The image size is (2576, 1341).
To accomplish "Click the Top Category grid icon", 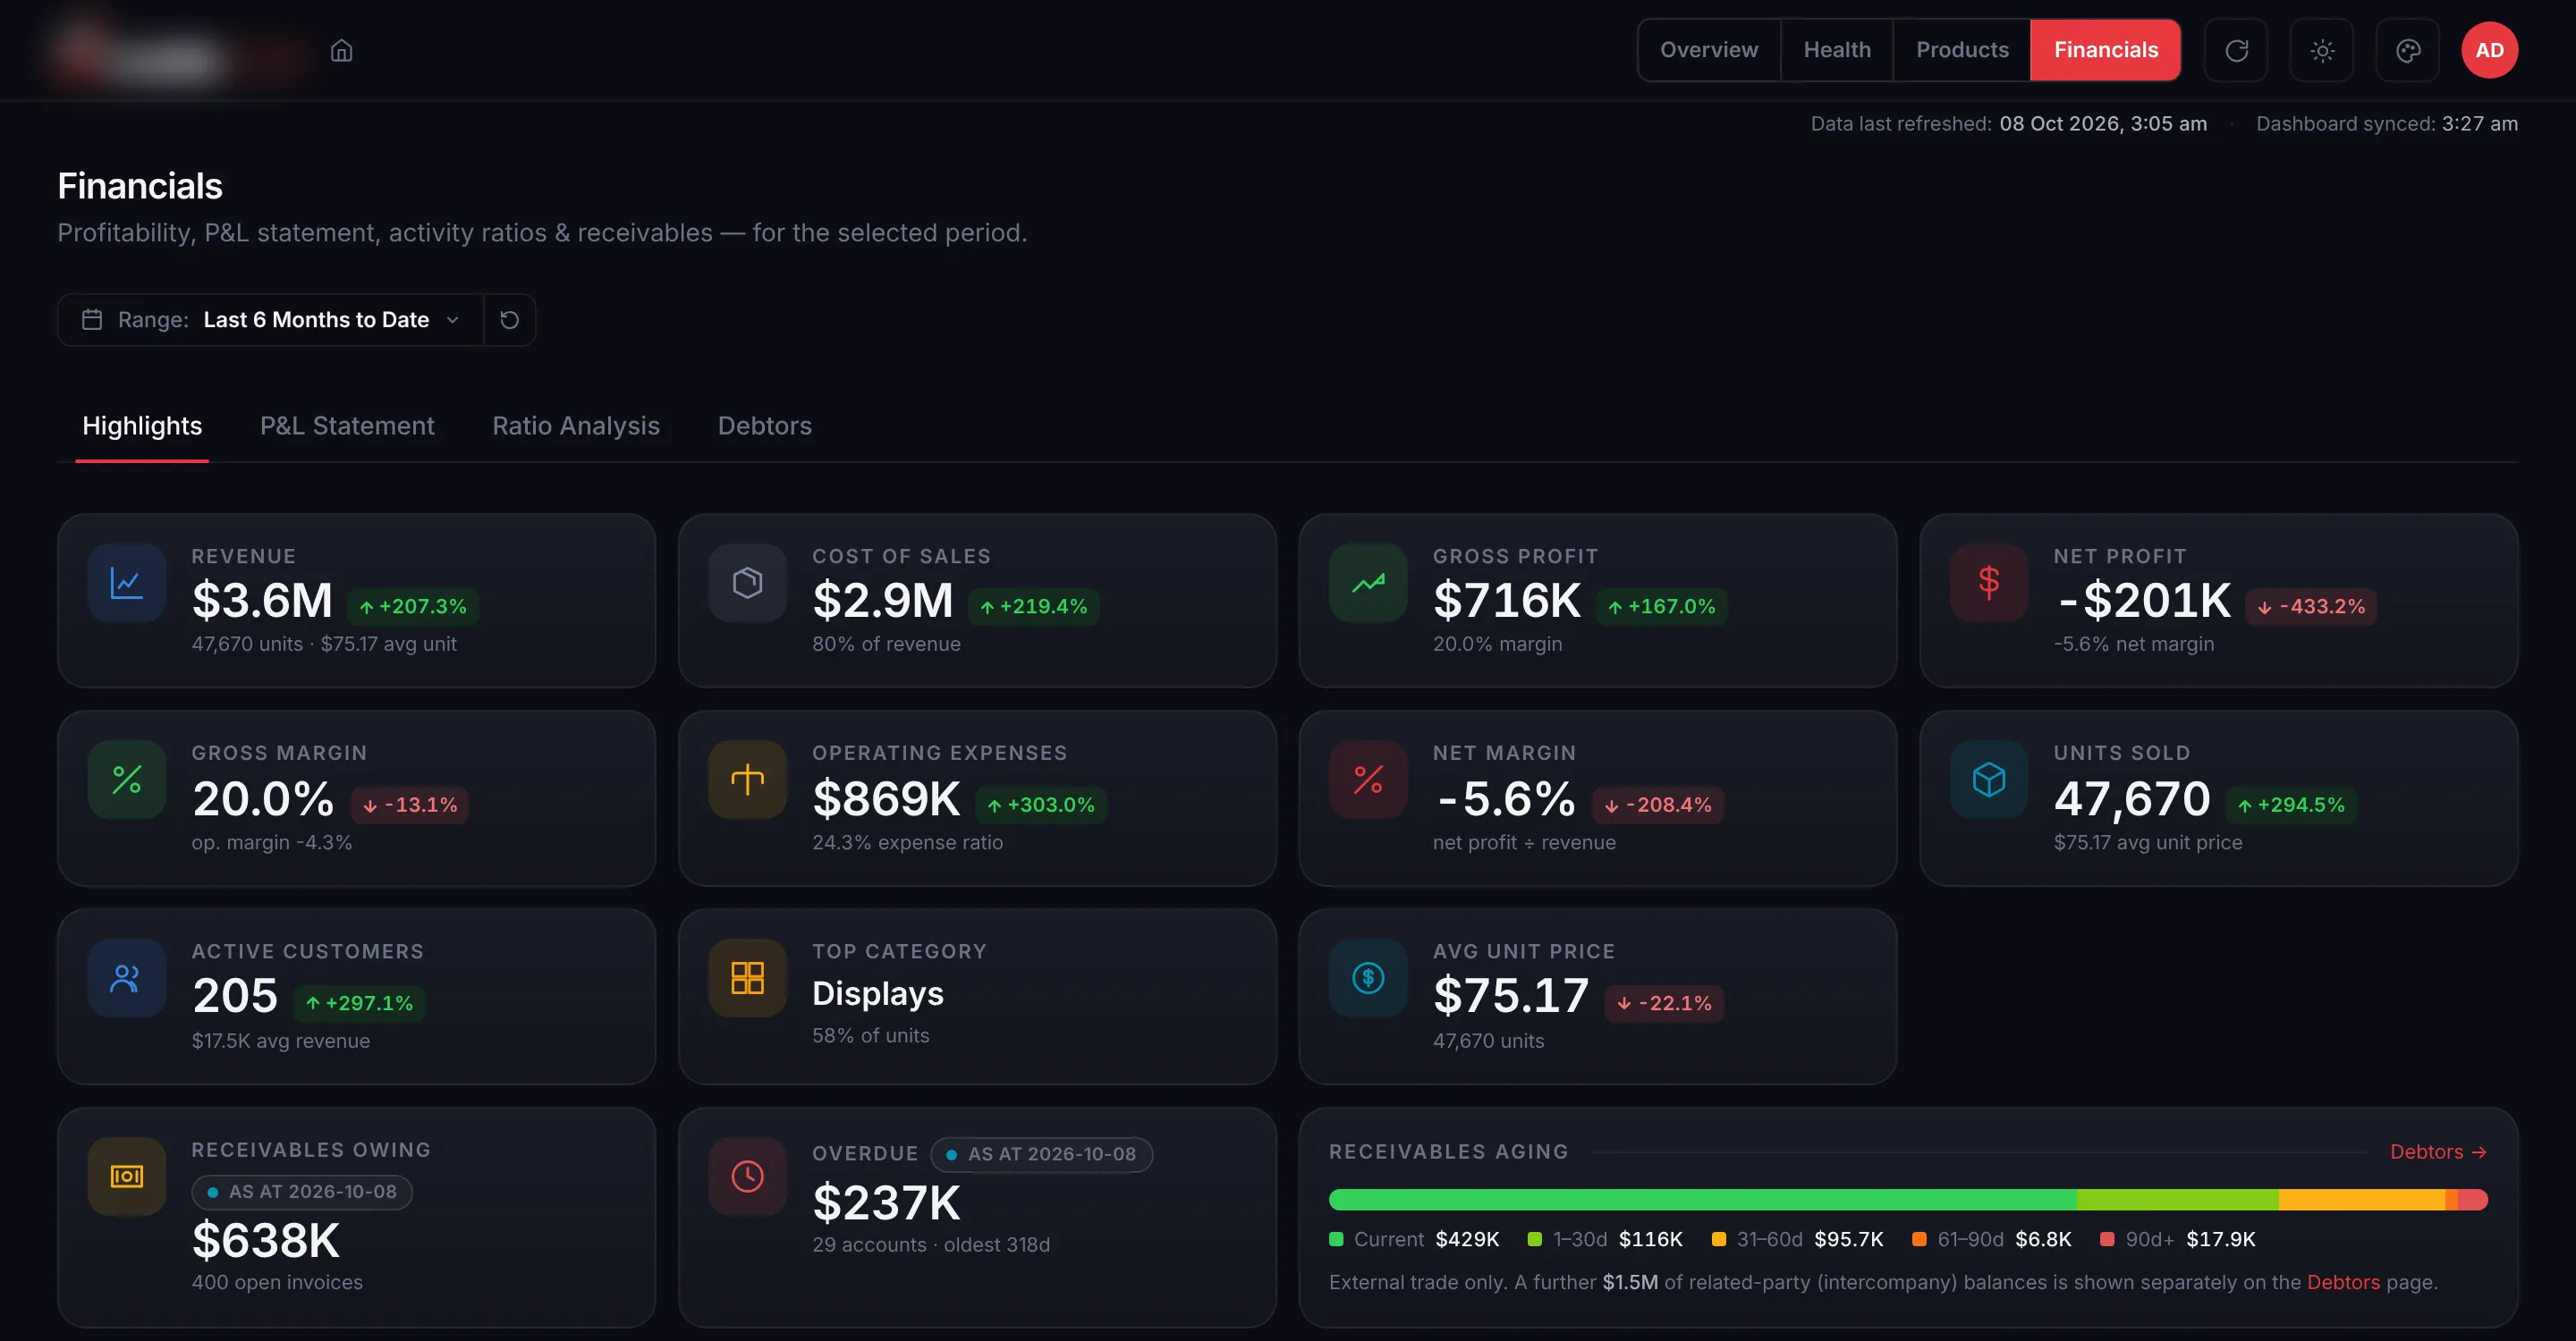I will 747,978.
